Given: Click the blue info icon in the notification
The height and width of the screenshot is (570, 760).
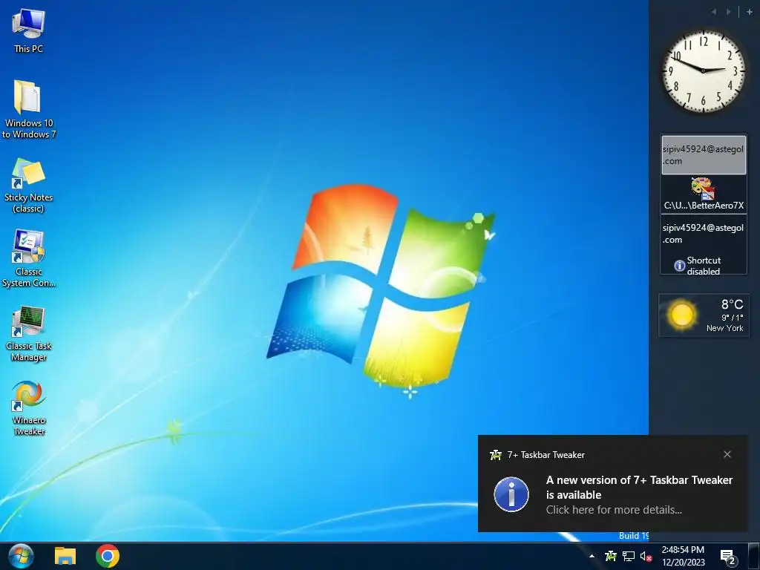Looking at the screenshot, I should 511,494.
